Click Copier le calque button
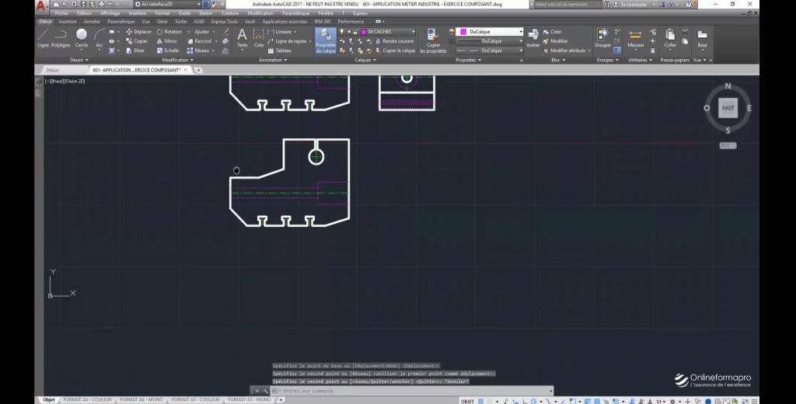796x404 pixels. pyautogui.click(x=395, y=50)
